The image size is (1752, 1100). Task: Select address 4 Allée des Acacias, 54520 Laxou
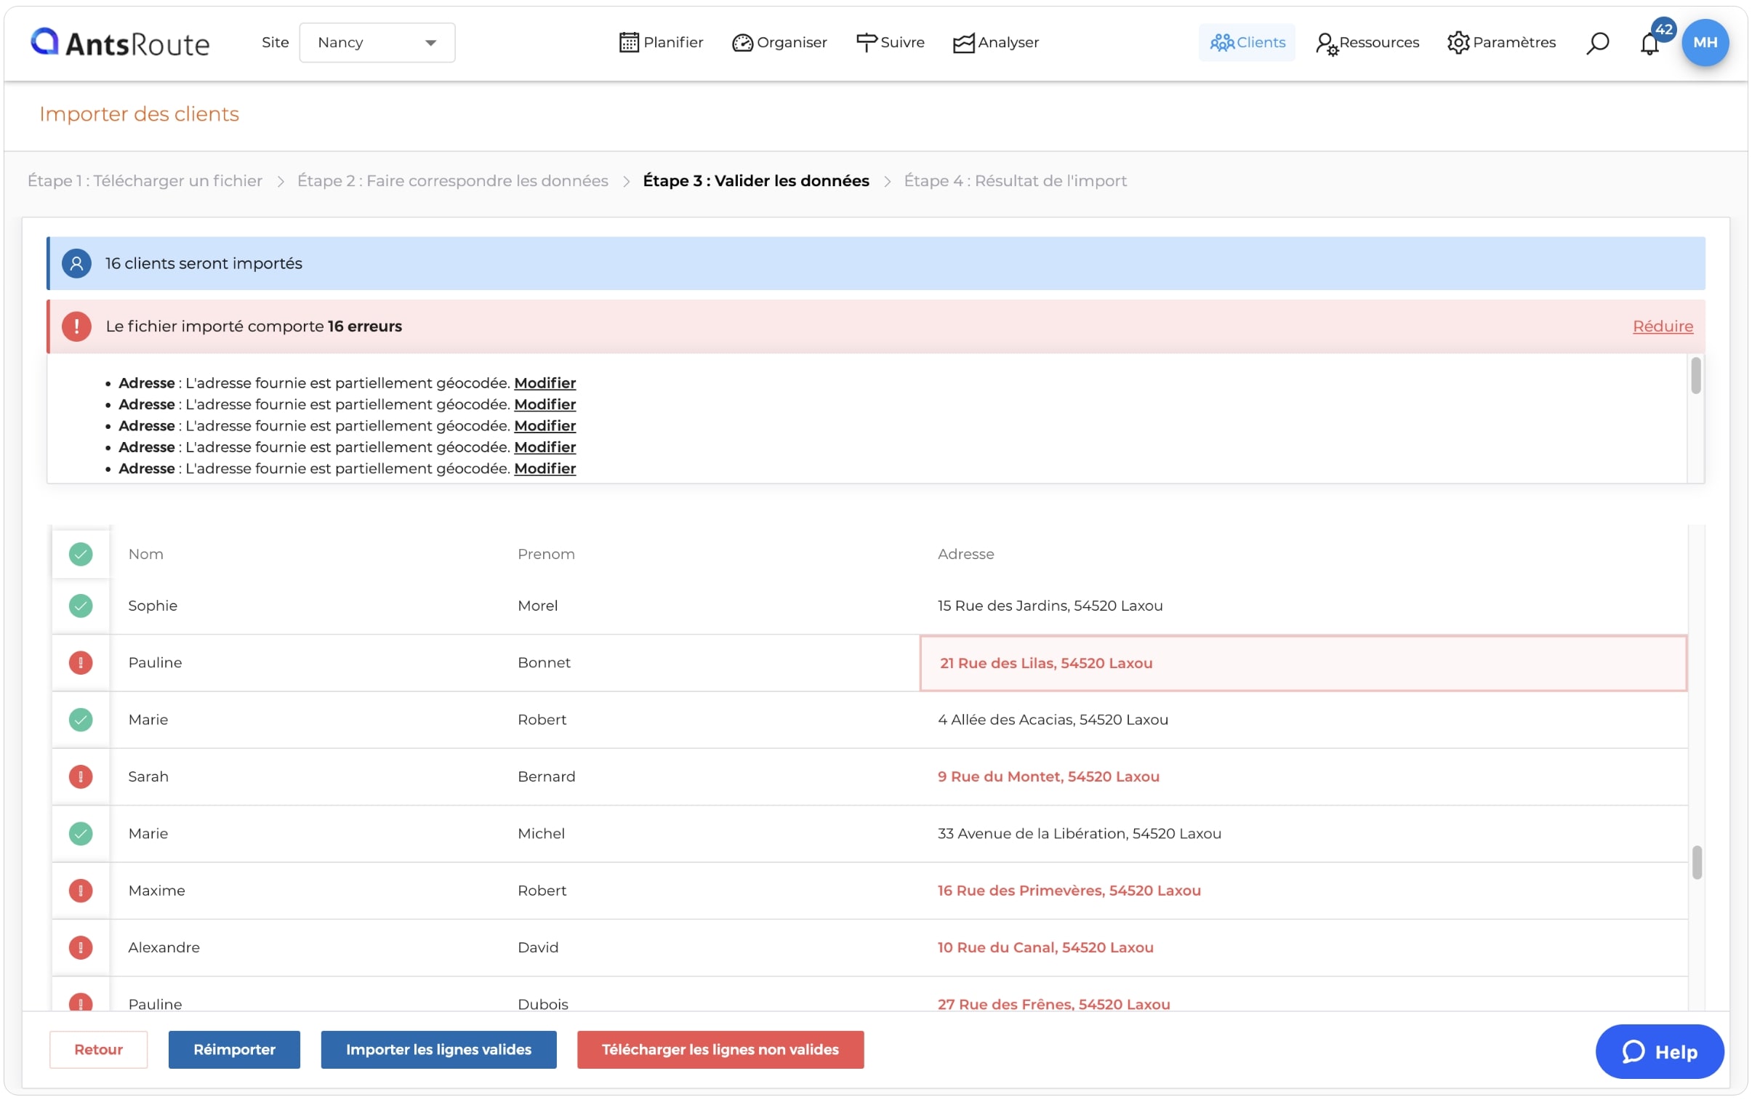pos(1053,720)
